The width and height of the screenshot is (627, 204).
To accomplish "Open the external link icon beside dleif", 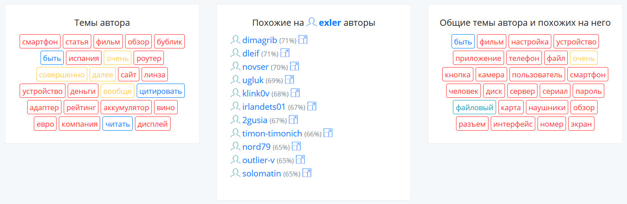I will point(285,53).
